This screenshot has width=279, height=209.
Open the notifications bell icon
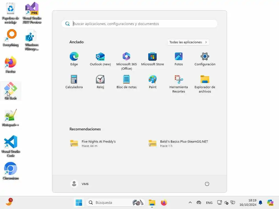click(260, 202)
